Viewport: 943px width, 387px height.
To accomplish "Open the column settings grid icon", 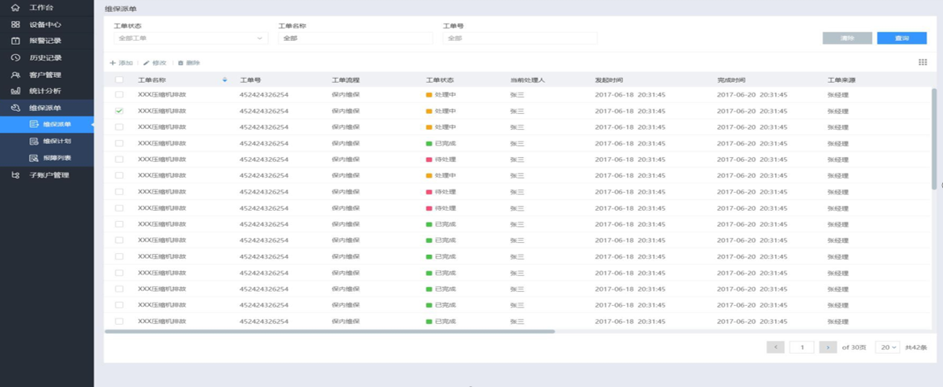I will pyautogui.click(x=923, y=62).
